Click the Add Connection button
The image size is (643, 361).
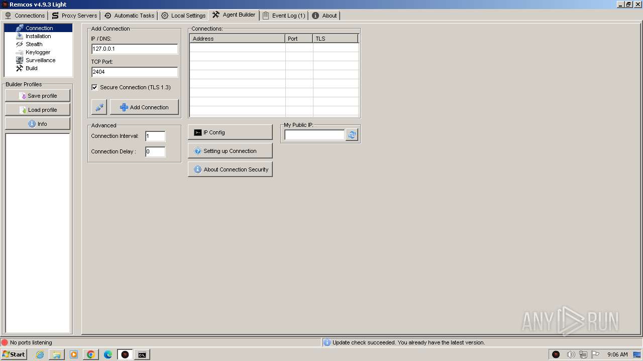[x=144, y=107]
